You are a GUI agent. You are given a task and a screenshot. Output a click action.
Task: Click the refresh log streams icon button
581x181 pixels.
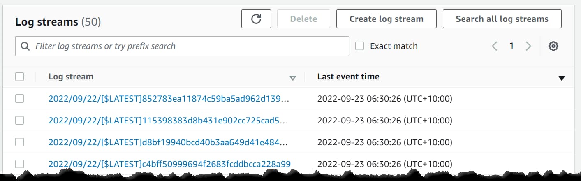click(256, 19)
